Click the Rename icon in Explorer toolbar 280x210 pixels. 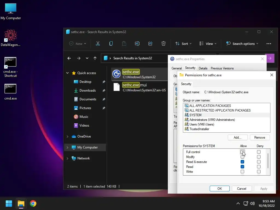(x=137, y=43)
